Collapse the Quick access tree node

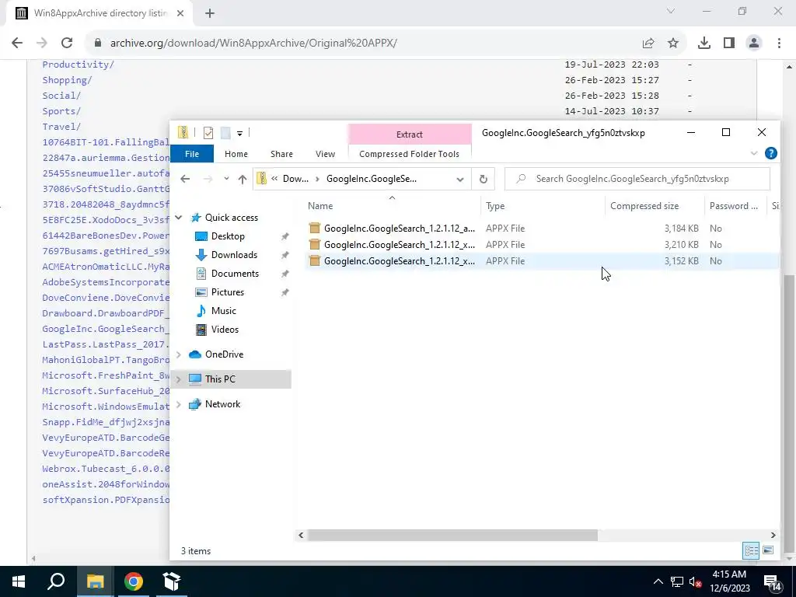(179, 218)
